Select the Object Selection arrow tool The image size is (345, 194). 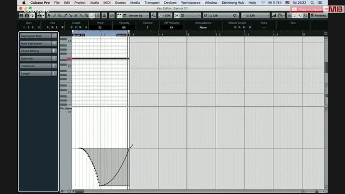49,16
